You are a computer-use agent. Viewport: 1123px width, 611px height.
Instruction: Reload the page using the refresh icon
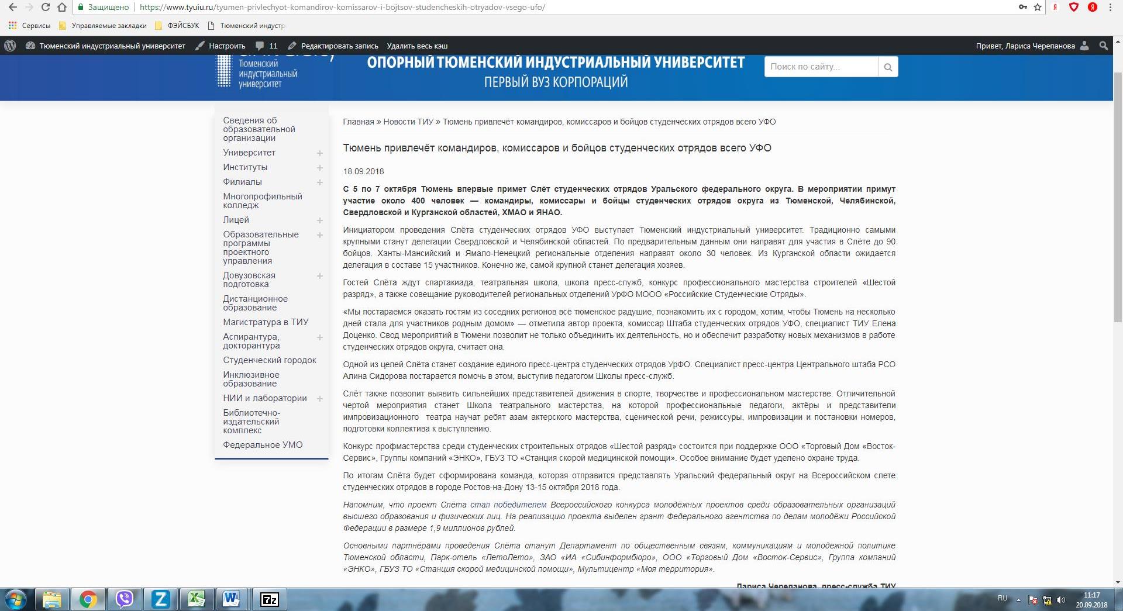45,8
